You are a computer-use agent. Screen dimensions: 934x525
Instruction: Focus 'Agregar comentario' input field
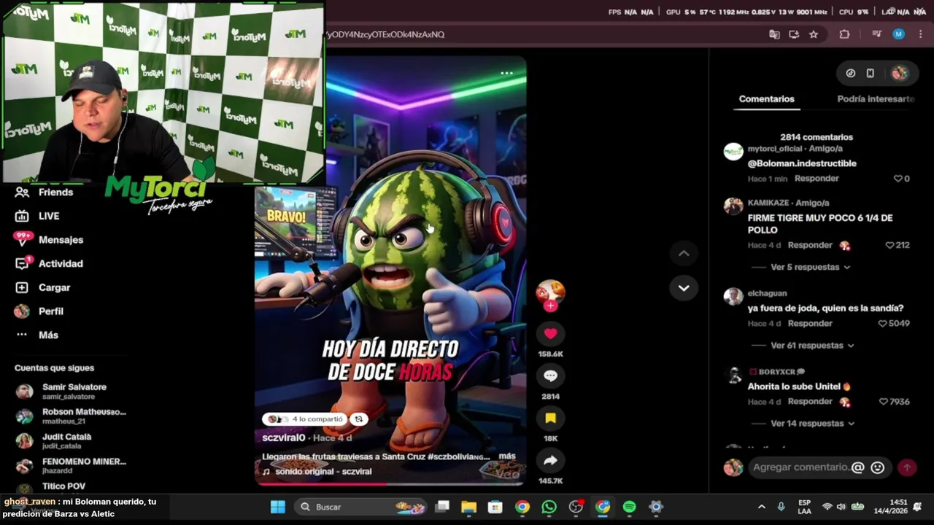(x=800, y=467)
